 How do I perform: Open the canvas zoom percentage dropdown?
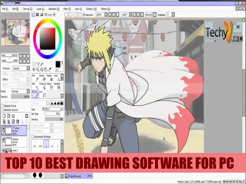106,15
